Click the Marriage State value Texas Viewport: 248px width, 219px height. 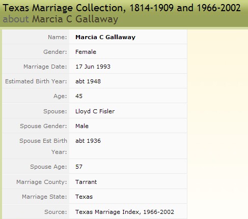tap(84, 197)
